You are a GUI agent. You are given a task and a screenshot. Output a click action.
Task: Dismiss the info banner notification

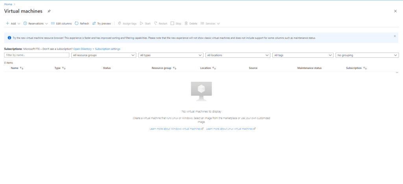click(395, 36)
